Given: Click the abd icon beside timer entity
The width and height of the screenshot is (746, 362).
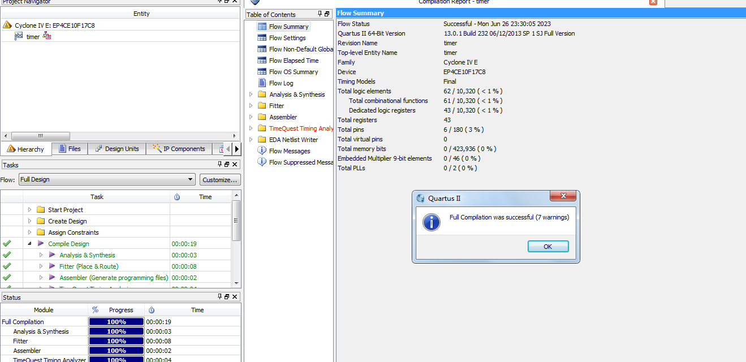Looking at the screenshot, I should coord(19,36).
